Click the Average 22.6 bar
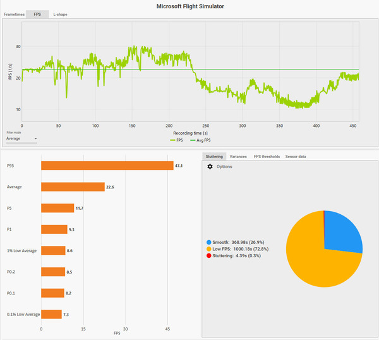This screenshot has width=379, height=340. [x=73, y=187]
